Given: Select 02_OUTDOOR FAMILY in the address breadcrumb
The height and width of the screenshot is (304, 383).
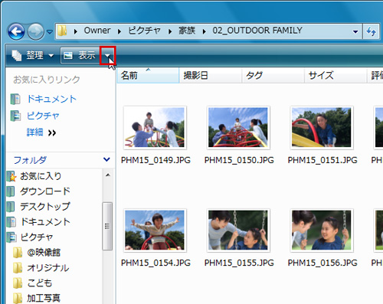Looking at the screenshot, I should point(257,31).
